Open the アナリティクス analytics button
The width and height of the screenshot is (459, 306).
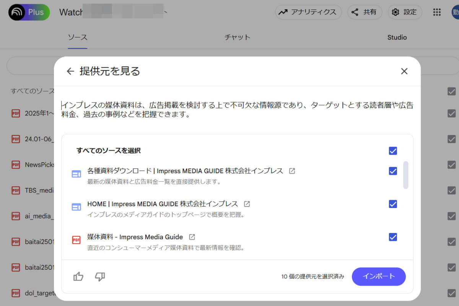(x=308, y=12)
